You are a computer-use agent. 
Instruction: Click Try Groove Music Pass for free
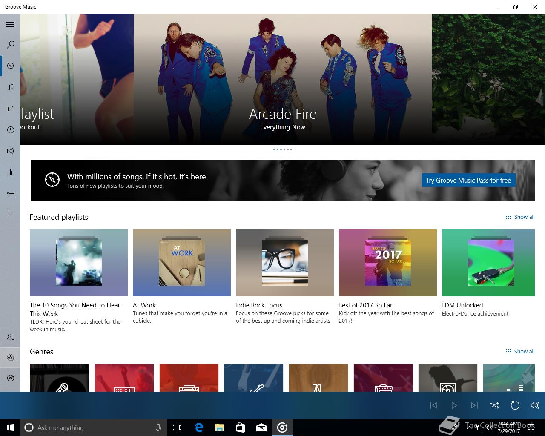click(468, 180)
